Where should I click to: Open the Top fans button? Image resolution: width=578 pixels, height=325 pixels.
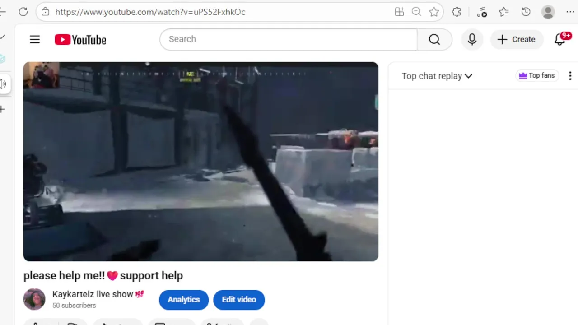pos(537,75)
